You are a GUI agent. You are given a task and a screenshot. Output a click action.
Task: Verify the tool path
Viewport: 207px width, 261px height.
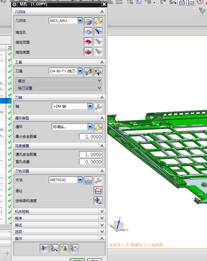(x=64, y=248)
